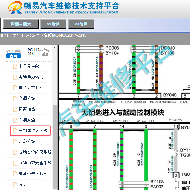
Task: Open the 车辆安全 entry
Action: click(27, 120)
